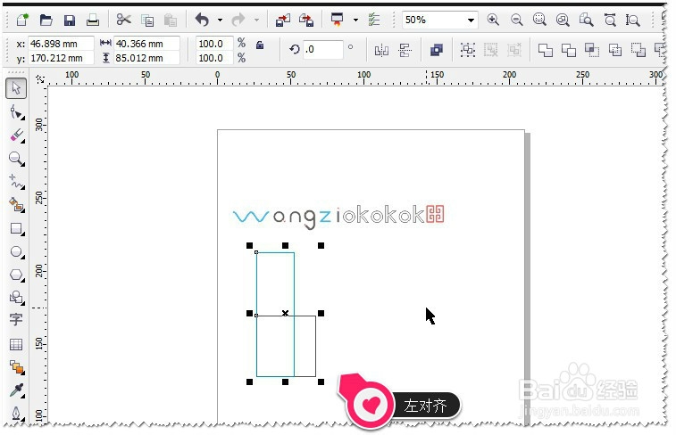Select the Zoom tool in toolbox
The height and width of the screenshot is (435, 676).
(x=16, y=159)
